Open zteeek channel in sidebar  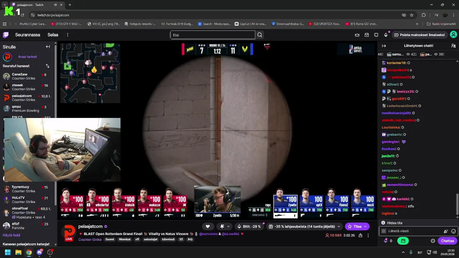tap(27, 87)
